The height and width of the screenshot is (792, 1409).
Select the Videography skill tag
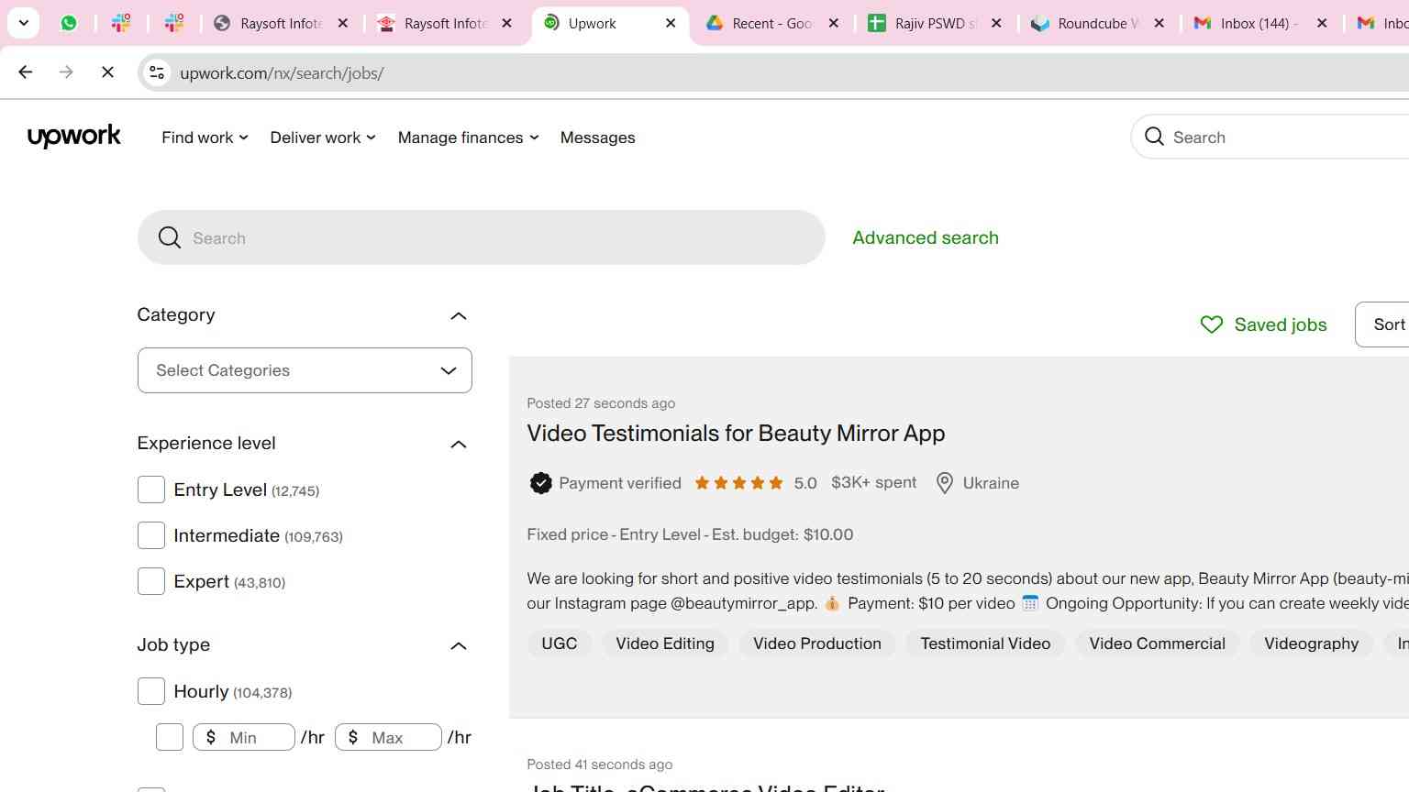coord(1312,643)
